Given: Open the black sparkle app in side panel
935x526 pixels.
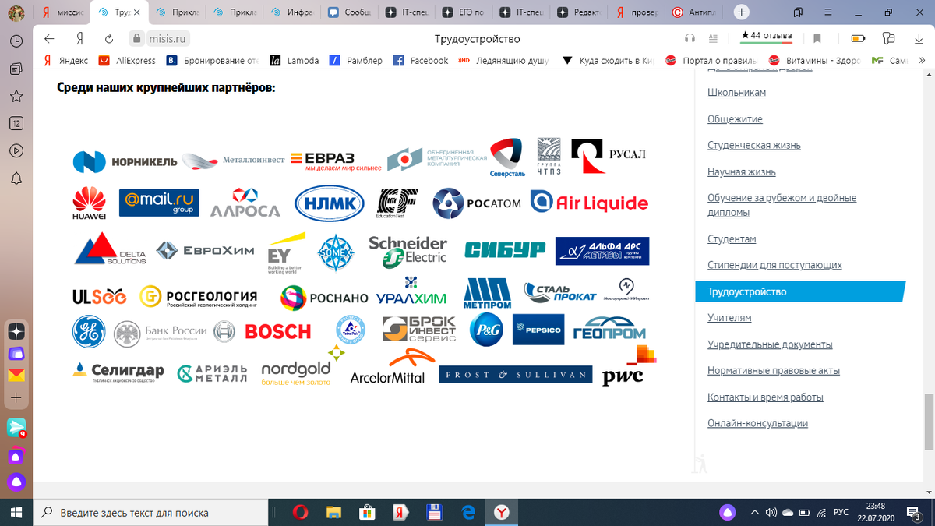Looking at the screenshot, I should [x=16, y=331].
